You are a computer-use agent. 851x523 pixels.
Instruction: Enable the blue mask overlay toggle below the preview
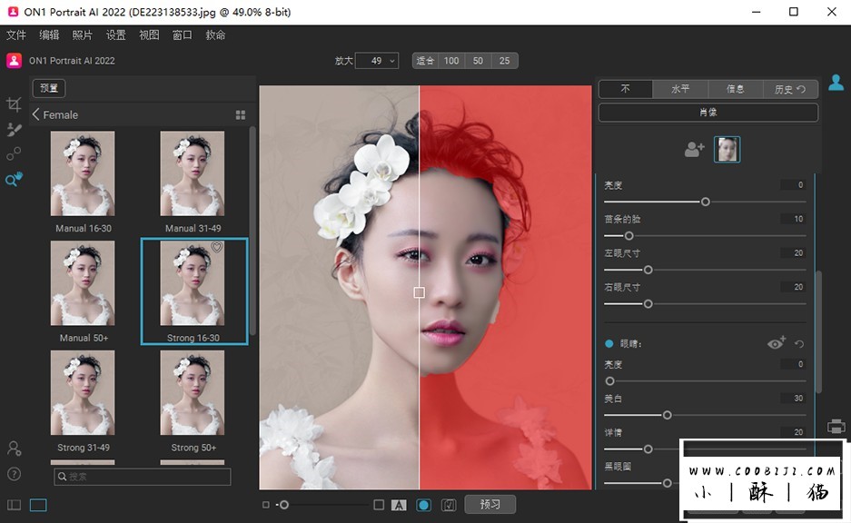coord(423,504)
